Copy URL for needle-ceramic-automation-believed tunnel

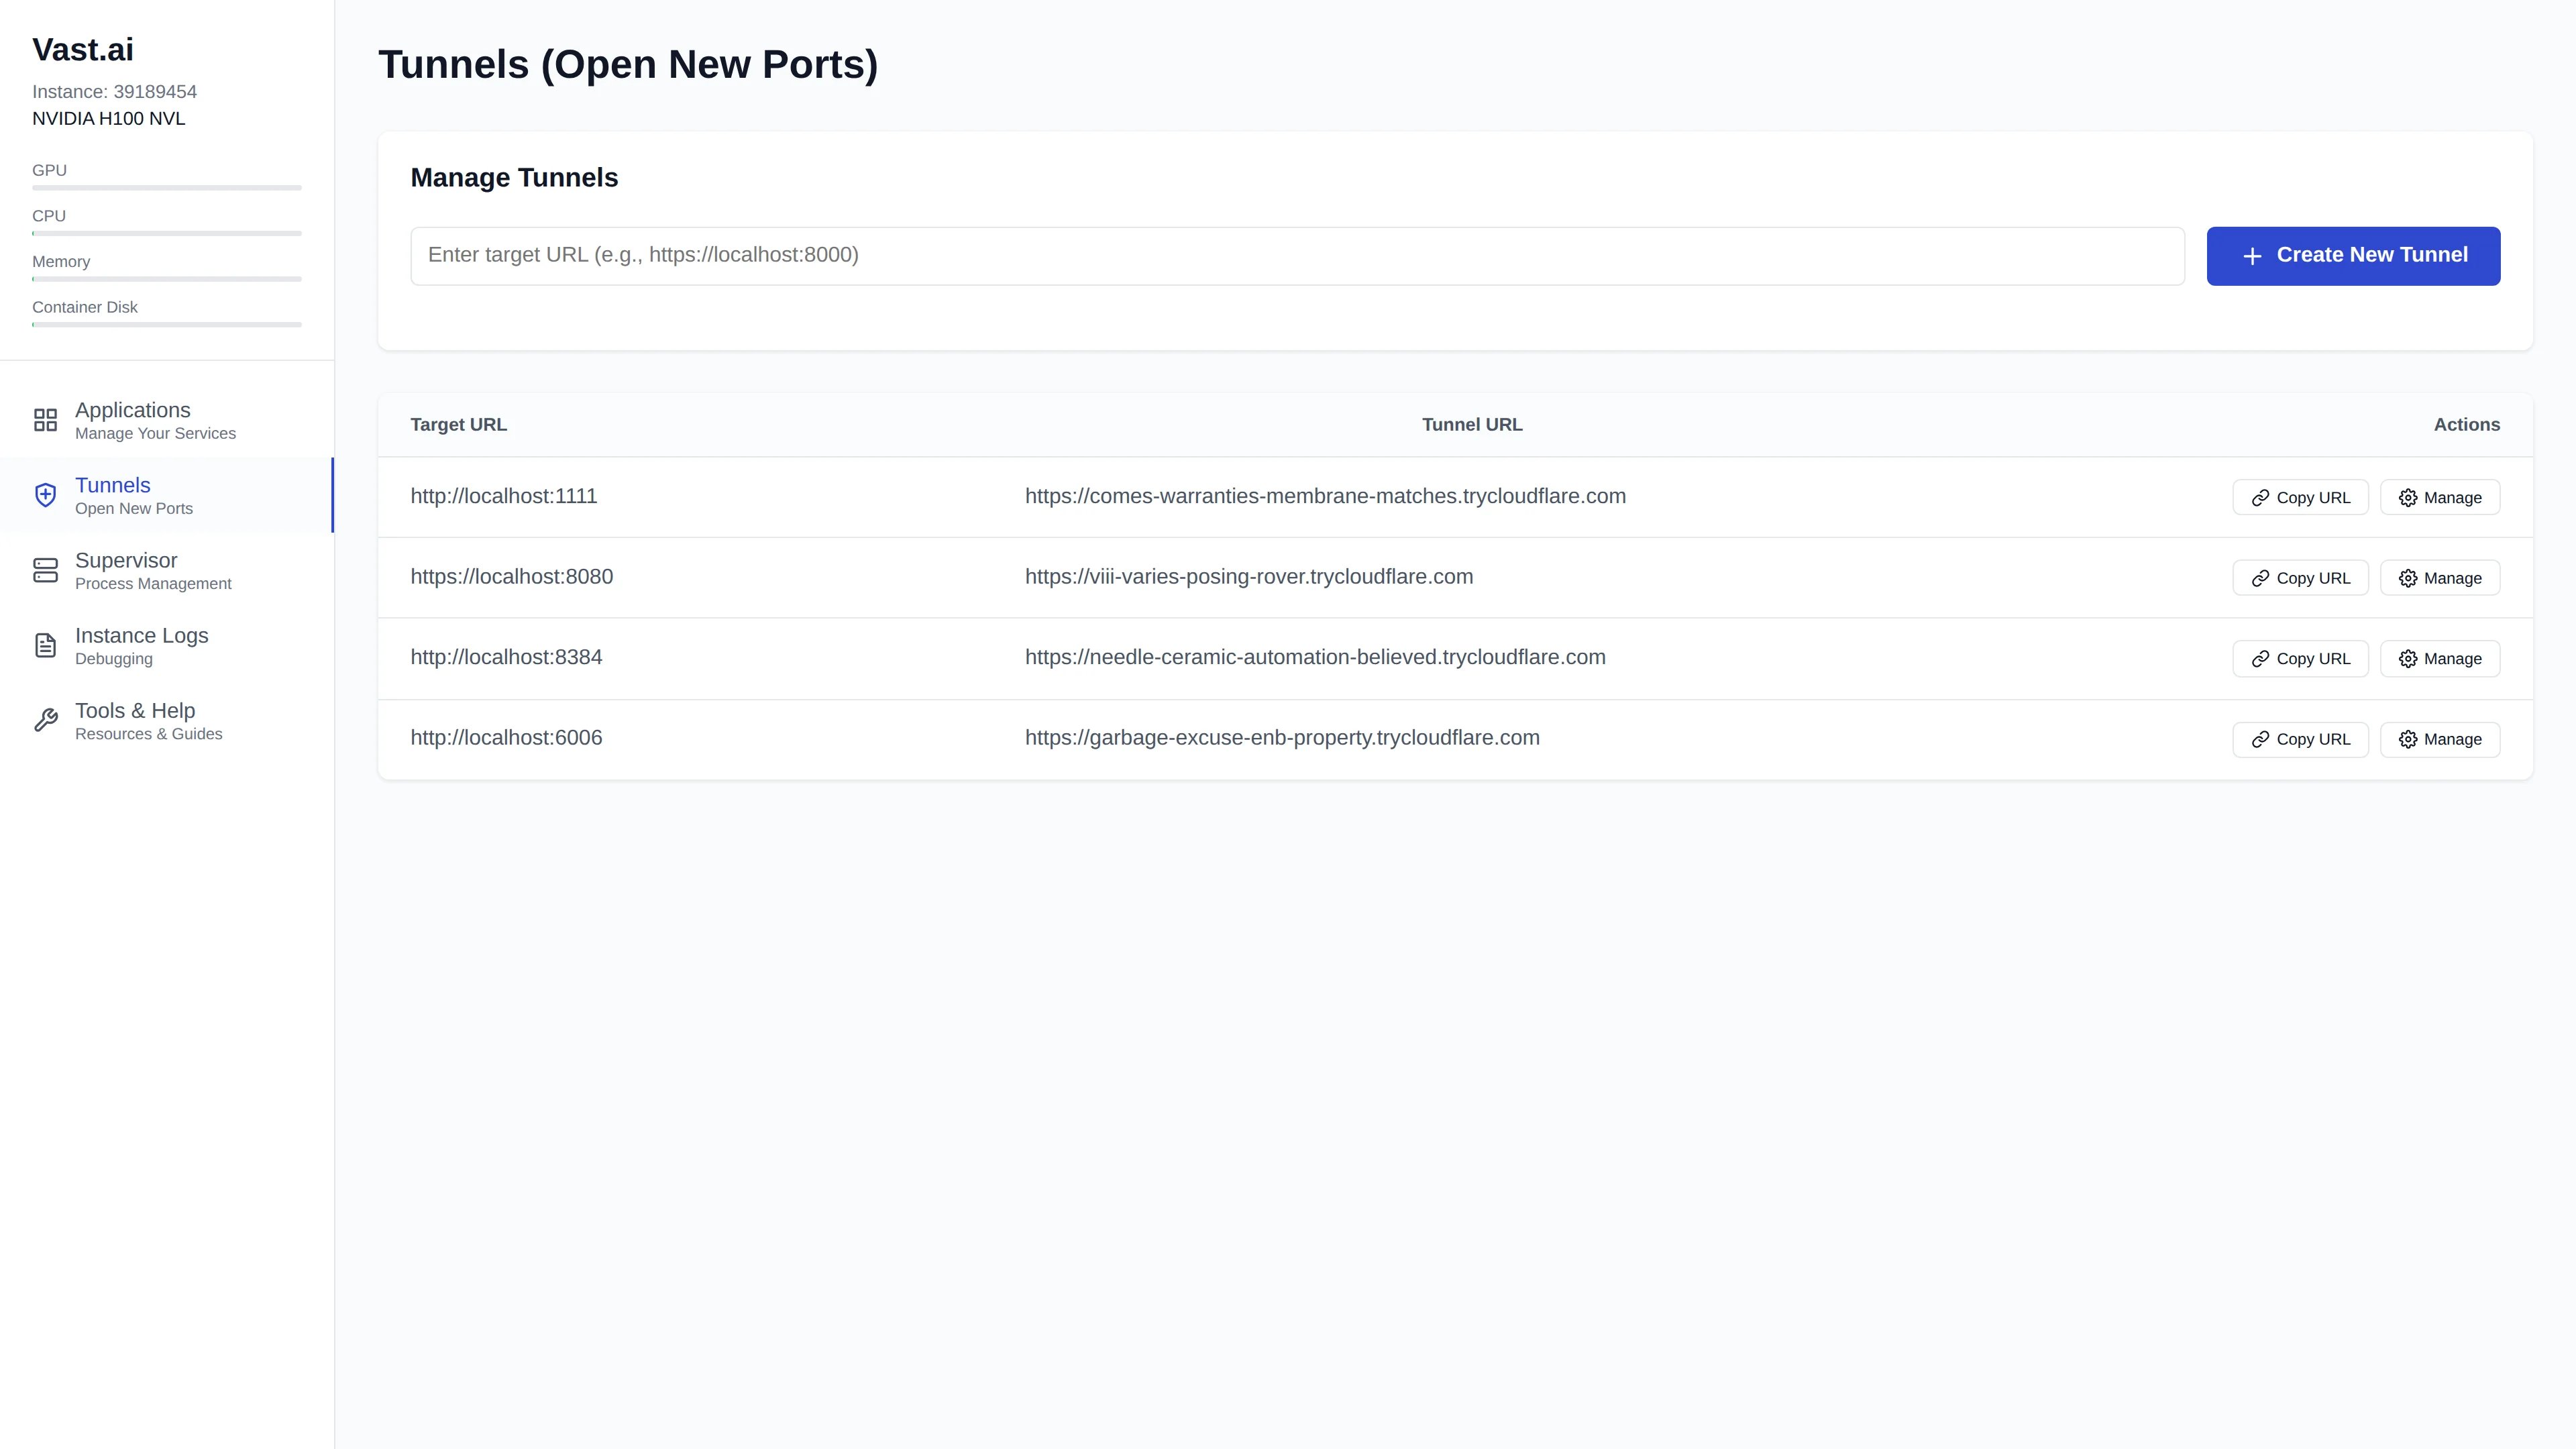click(2300, 659)
